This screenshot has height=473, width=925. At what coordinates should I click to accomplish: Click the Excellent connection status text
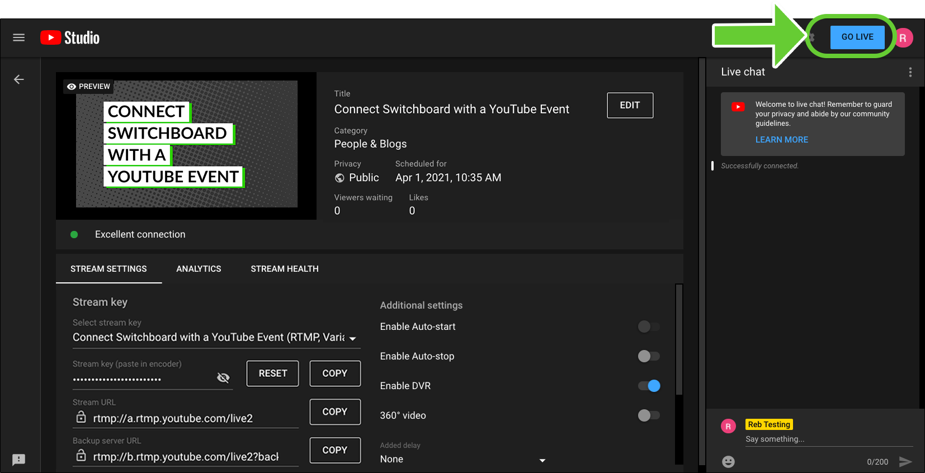140,234
